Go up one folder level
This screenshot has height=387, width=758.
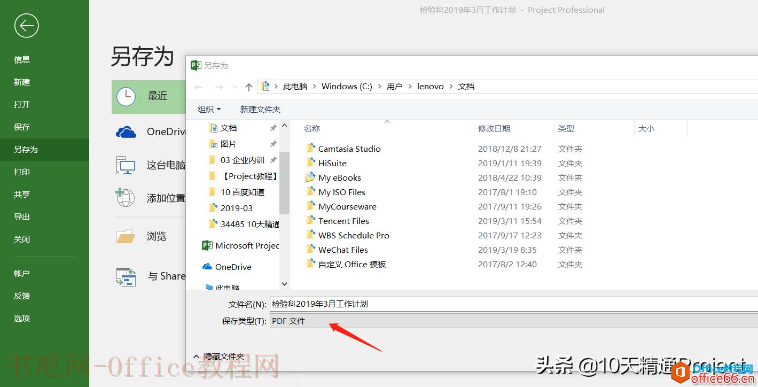click(x=248, y=87)
